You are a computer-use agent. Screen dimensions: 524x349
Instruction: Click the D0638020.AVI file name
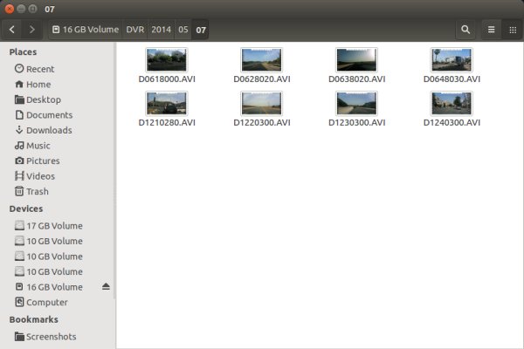pyautogui.click(x=356, y=79)
